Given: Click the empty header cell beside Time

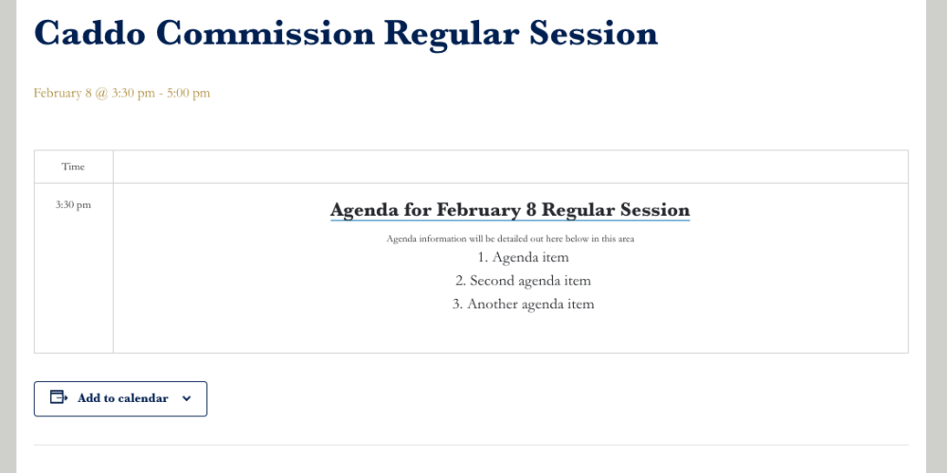Looking at the screenshot, I should 510,166.
